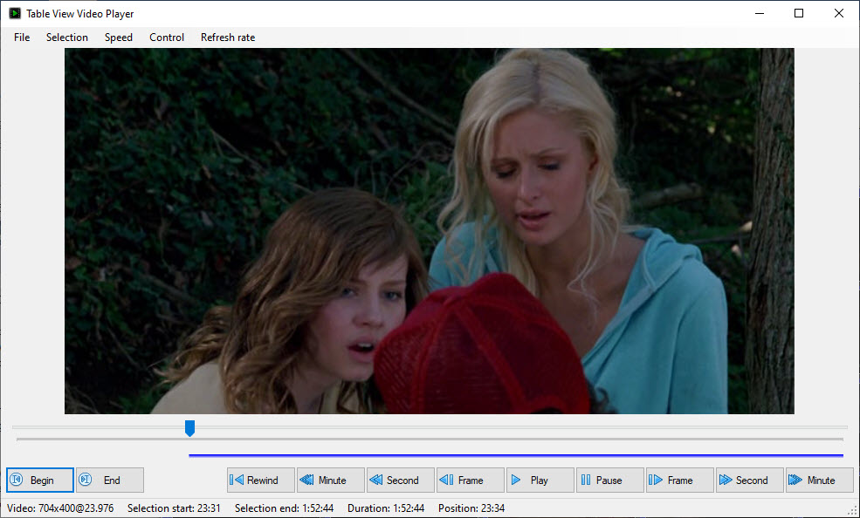Click the End selection button

[x=110, y=481]
